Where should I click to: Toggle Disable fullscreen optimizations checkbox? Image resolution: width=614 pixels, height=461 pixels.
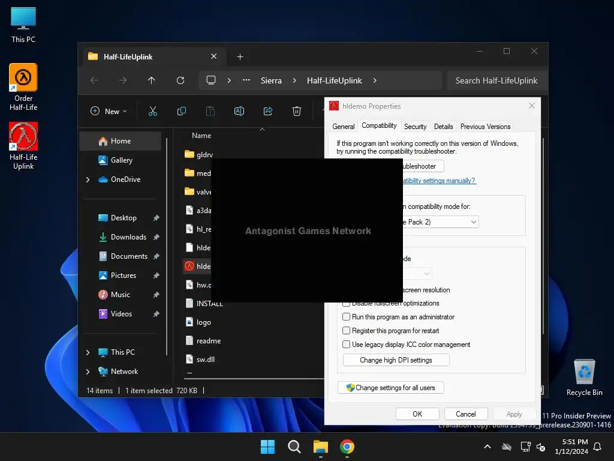tap(346, 303)
